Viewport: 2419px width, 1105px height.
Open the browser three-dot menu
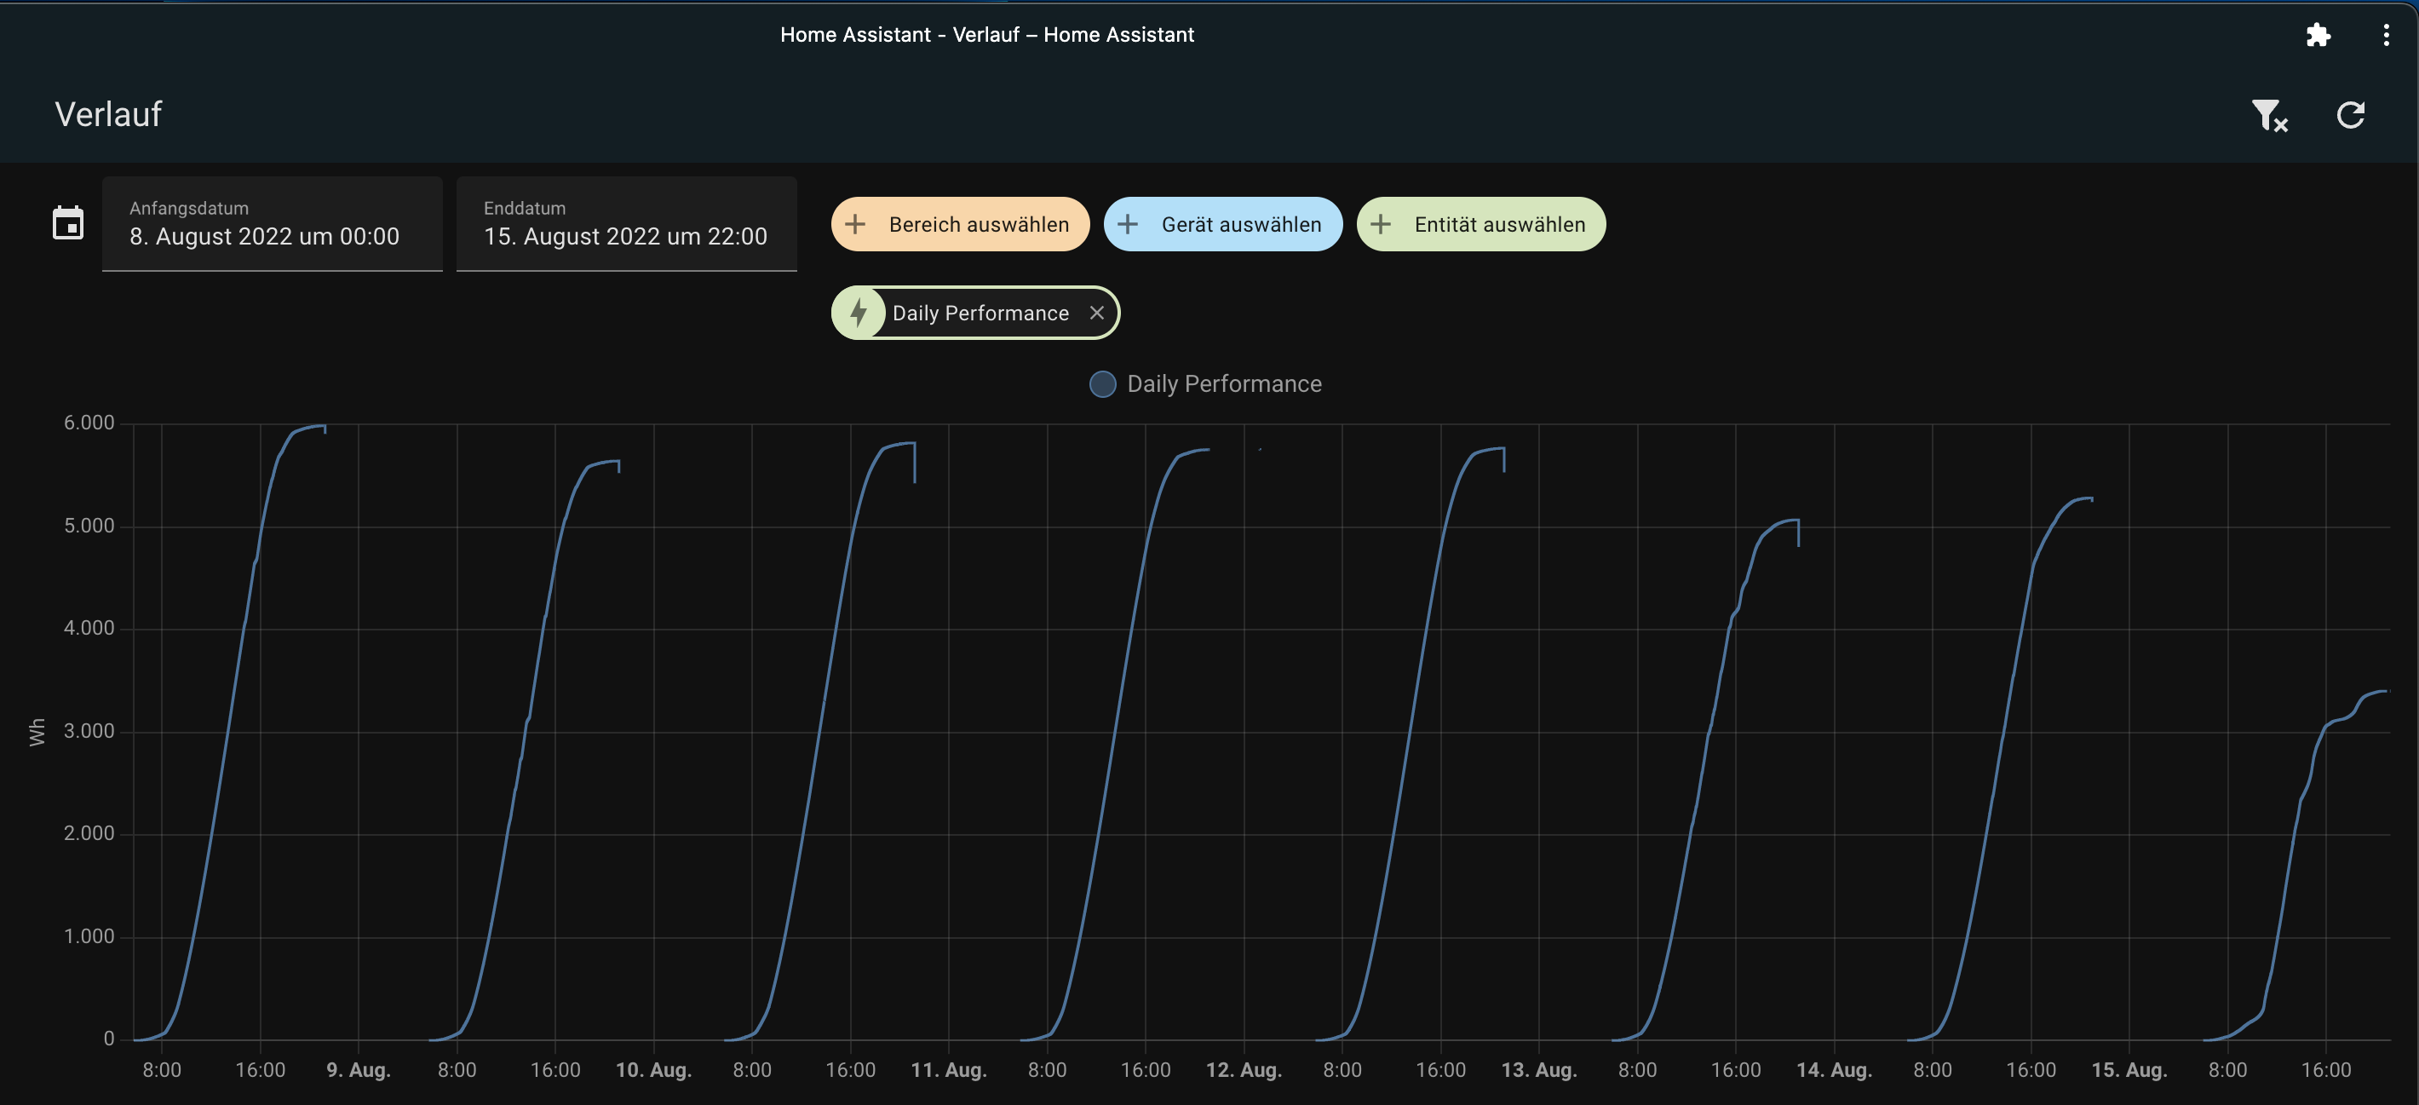[x=2386, y=35]
